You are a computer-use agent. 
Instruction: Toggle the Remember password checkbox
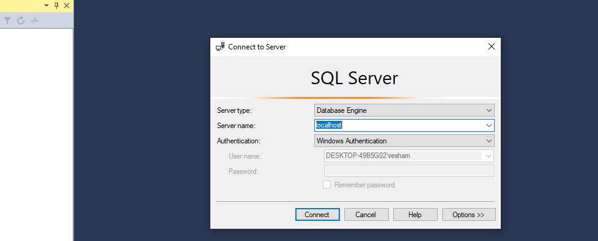pyautogui.click(x=327, y=185)
